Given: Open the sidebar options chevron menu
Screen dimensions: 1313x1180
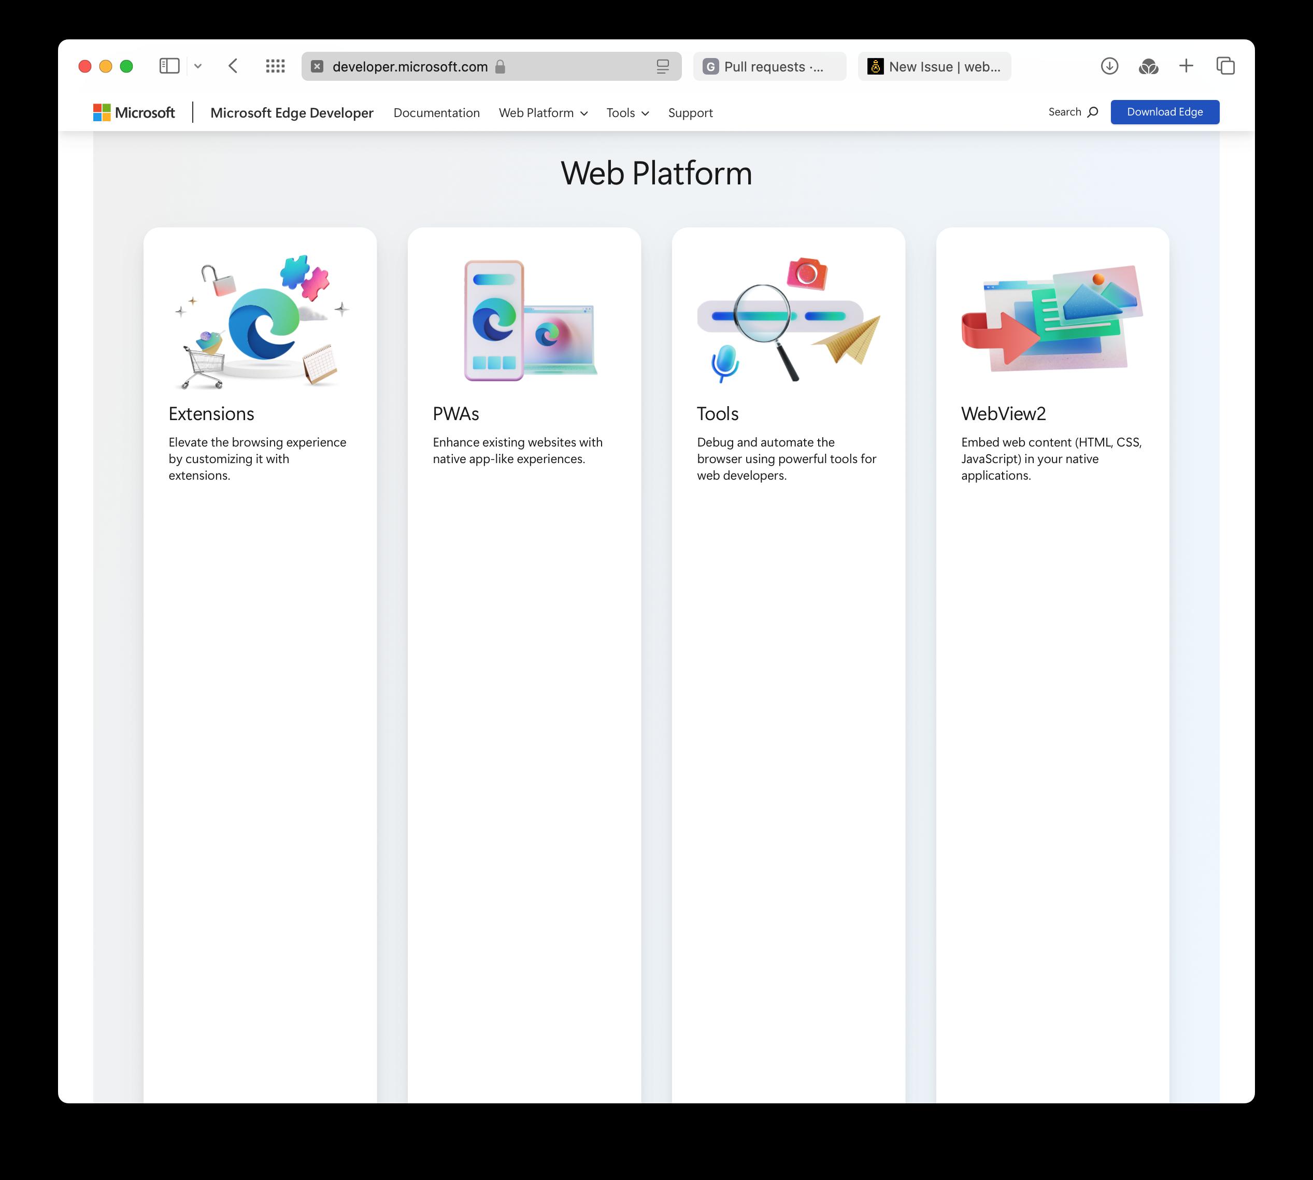Looking at the screenshot, I should (x=198, y=66).
